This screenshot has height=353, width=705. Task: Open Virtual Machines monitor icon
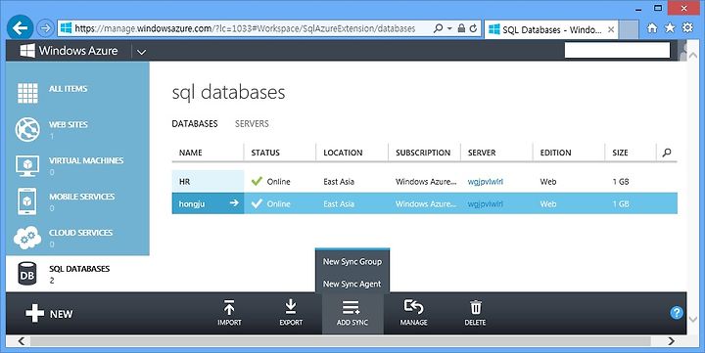point(27,165)
